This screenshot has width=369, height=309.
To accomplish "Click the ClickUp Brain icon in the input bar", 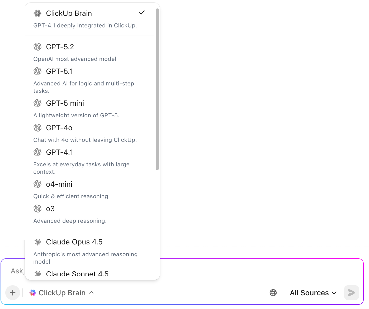I will [33, 293].
